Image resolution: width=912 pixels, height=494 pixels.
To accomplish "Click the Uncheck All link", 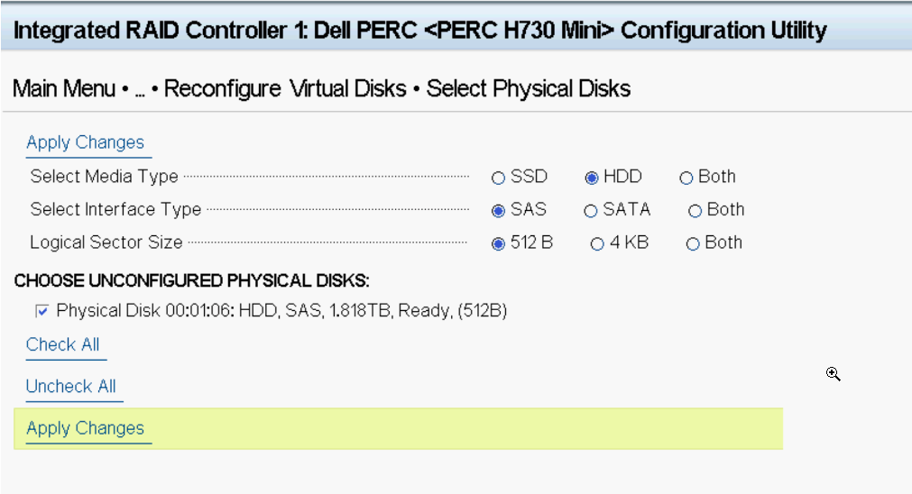I will [x=71, y=387].
